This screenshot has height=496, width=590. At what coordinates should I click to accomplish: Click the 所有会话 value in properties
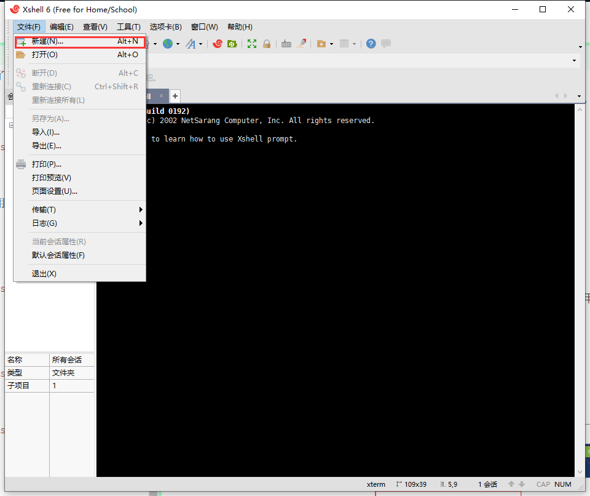point(67,360)
